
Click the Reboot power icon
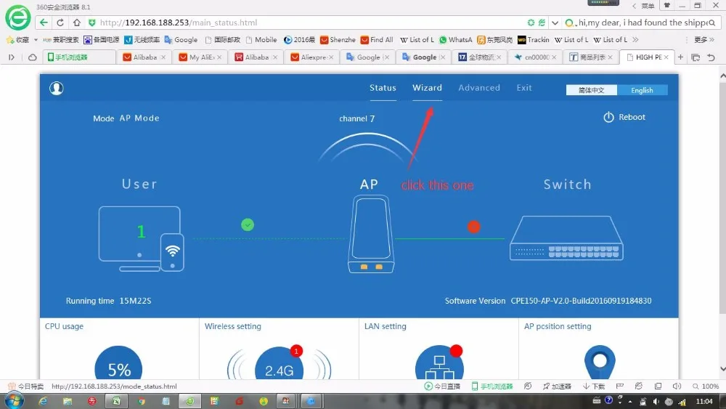608,117
